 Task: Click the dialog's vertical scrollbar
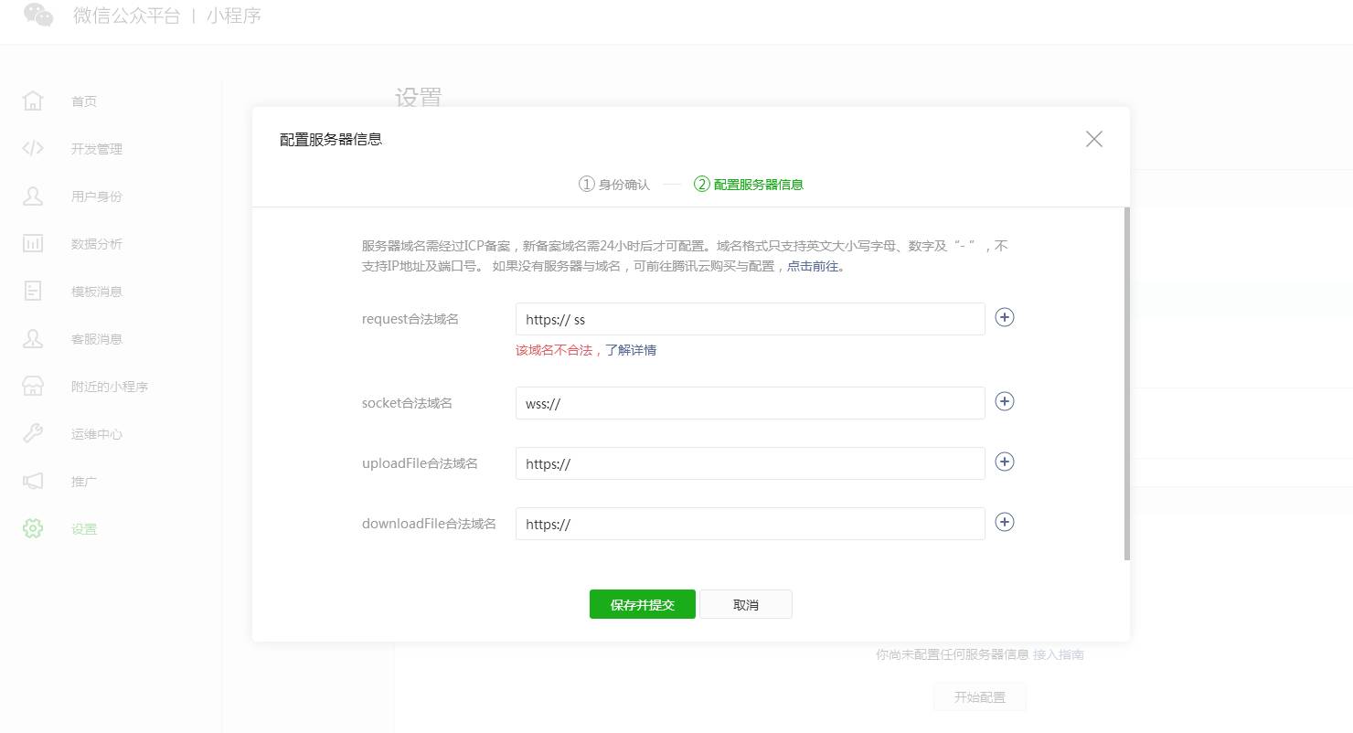click(x=1126, y=384)
